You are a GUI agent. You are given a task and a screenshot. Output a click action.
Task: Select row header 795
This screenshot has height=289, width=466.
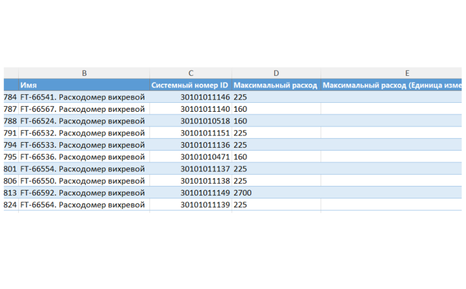tap(11, 157)
